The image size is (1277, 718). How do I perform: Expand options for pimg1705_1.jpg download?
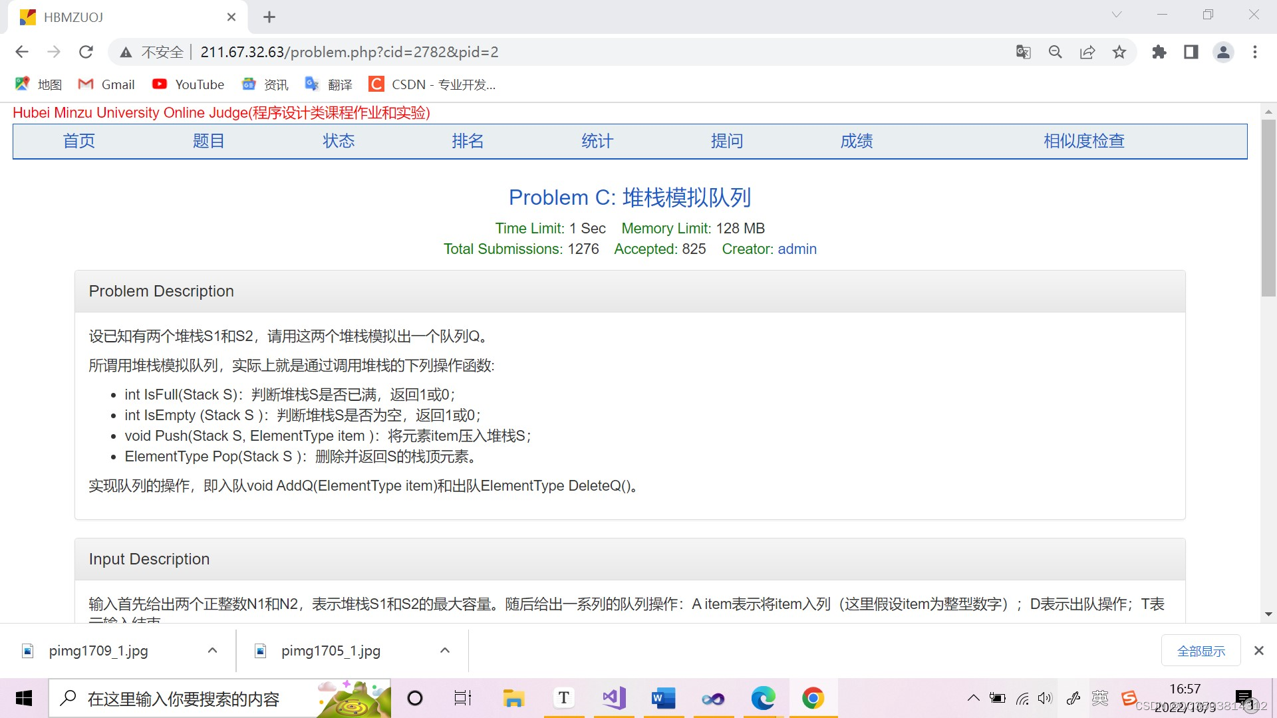[x=445, y=650]
